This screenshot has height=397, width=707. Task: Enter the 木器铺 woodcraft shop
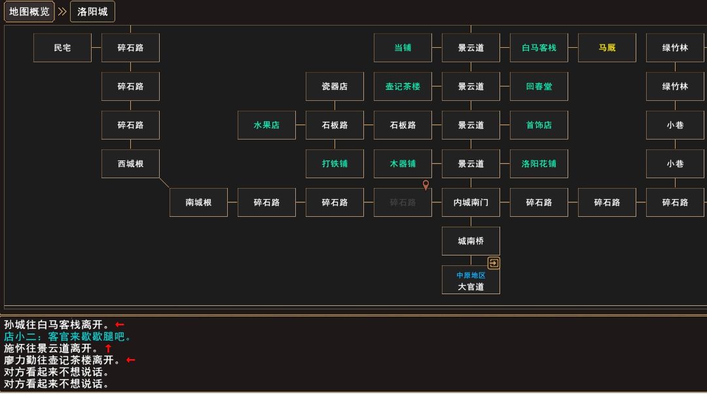pyautogui.click(x=403, y=163)
